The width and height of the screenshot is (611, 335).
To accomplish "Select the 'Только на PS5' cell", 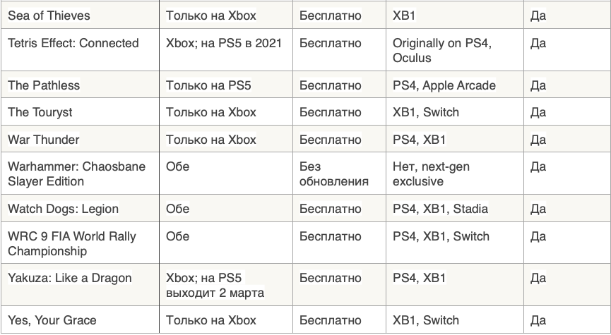I will [x=208, y=85].
